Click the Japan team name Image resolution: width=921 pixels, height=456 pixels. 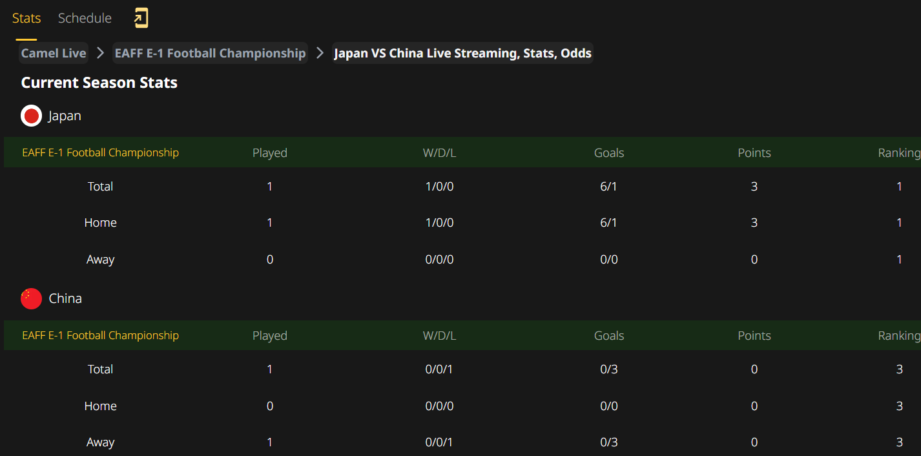click(65, 116)
